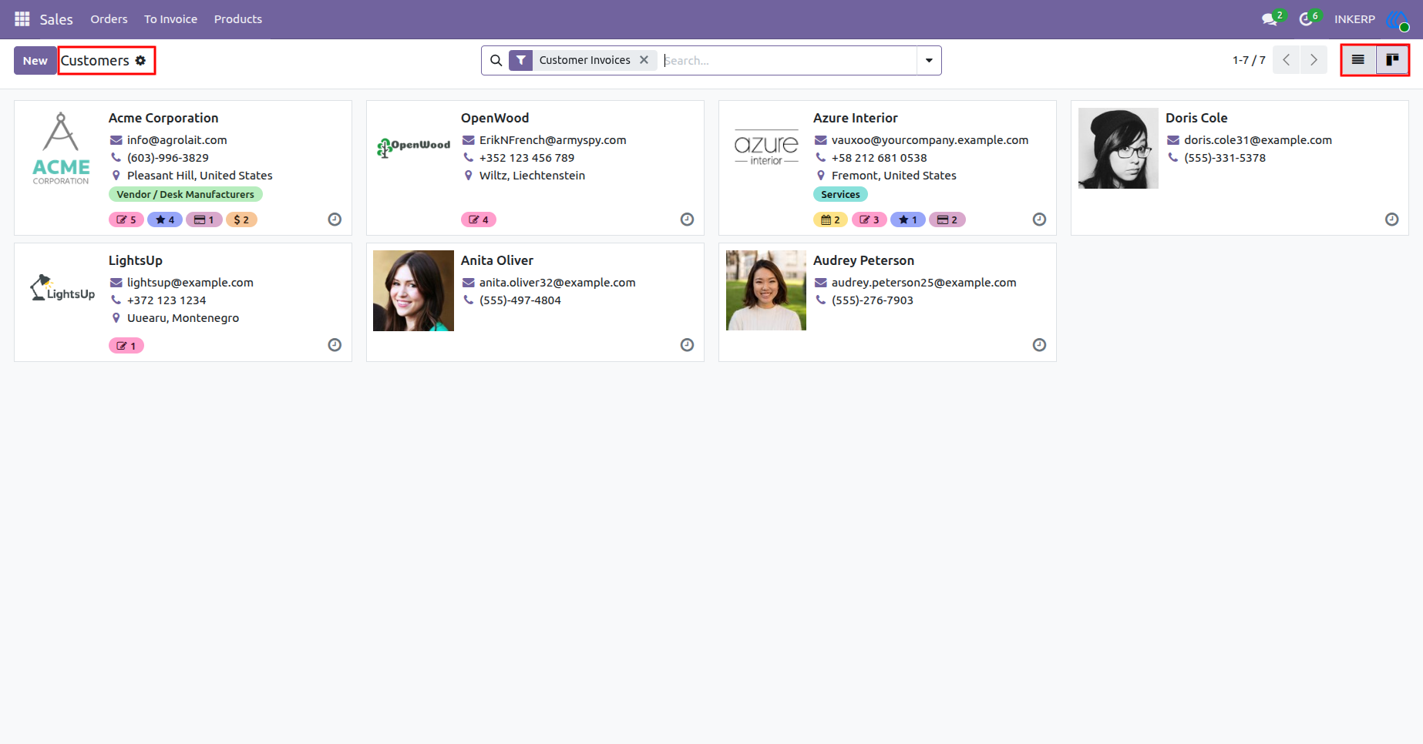Viewport: 1423px width, 744px height.
Task: Click the search magnifier icon
Action: pos(496,60)
